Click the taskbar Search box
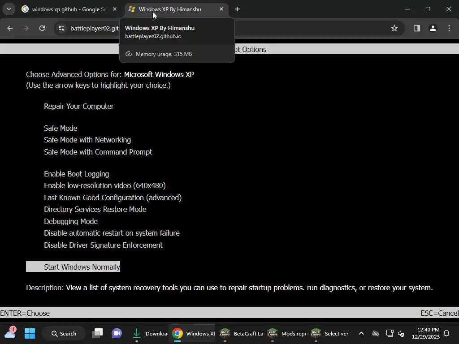 pos(64,333)
